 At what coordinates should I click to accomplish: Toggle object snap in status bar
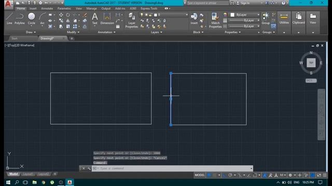click(x=255, y=175)
